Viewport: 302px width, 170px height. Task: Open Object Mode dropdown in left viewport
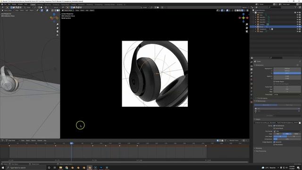coord(8,10)
